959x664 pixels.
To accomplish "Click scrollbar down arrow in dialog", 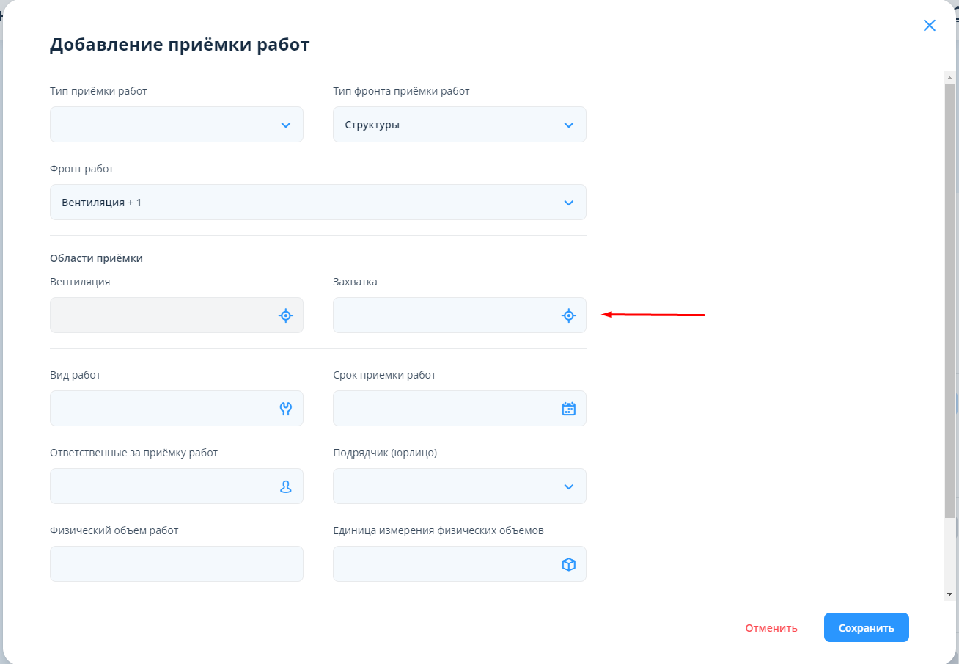I will (x=949, y=594).
